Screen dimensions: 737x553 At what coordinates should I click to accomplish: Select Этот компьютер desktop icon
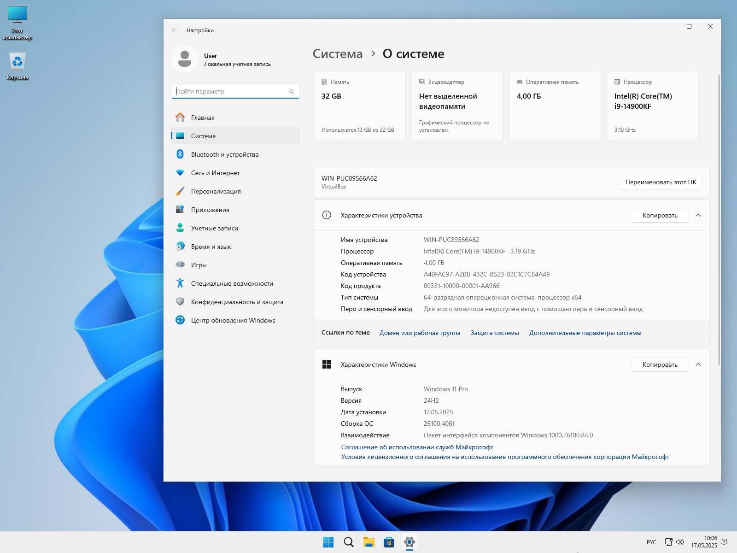[18, 23]
